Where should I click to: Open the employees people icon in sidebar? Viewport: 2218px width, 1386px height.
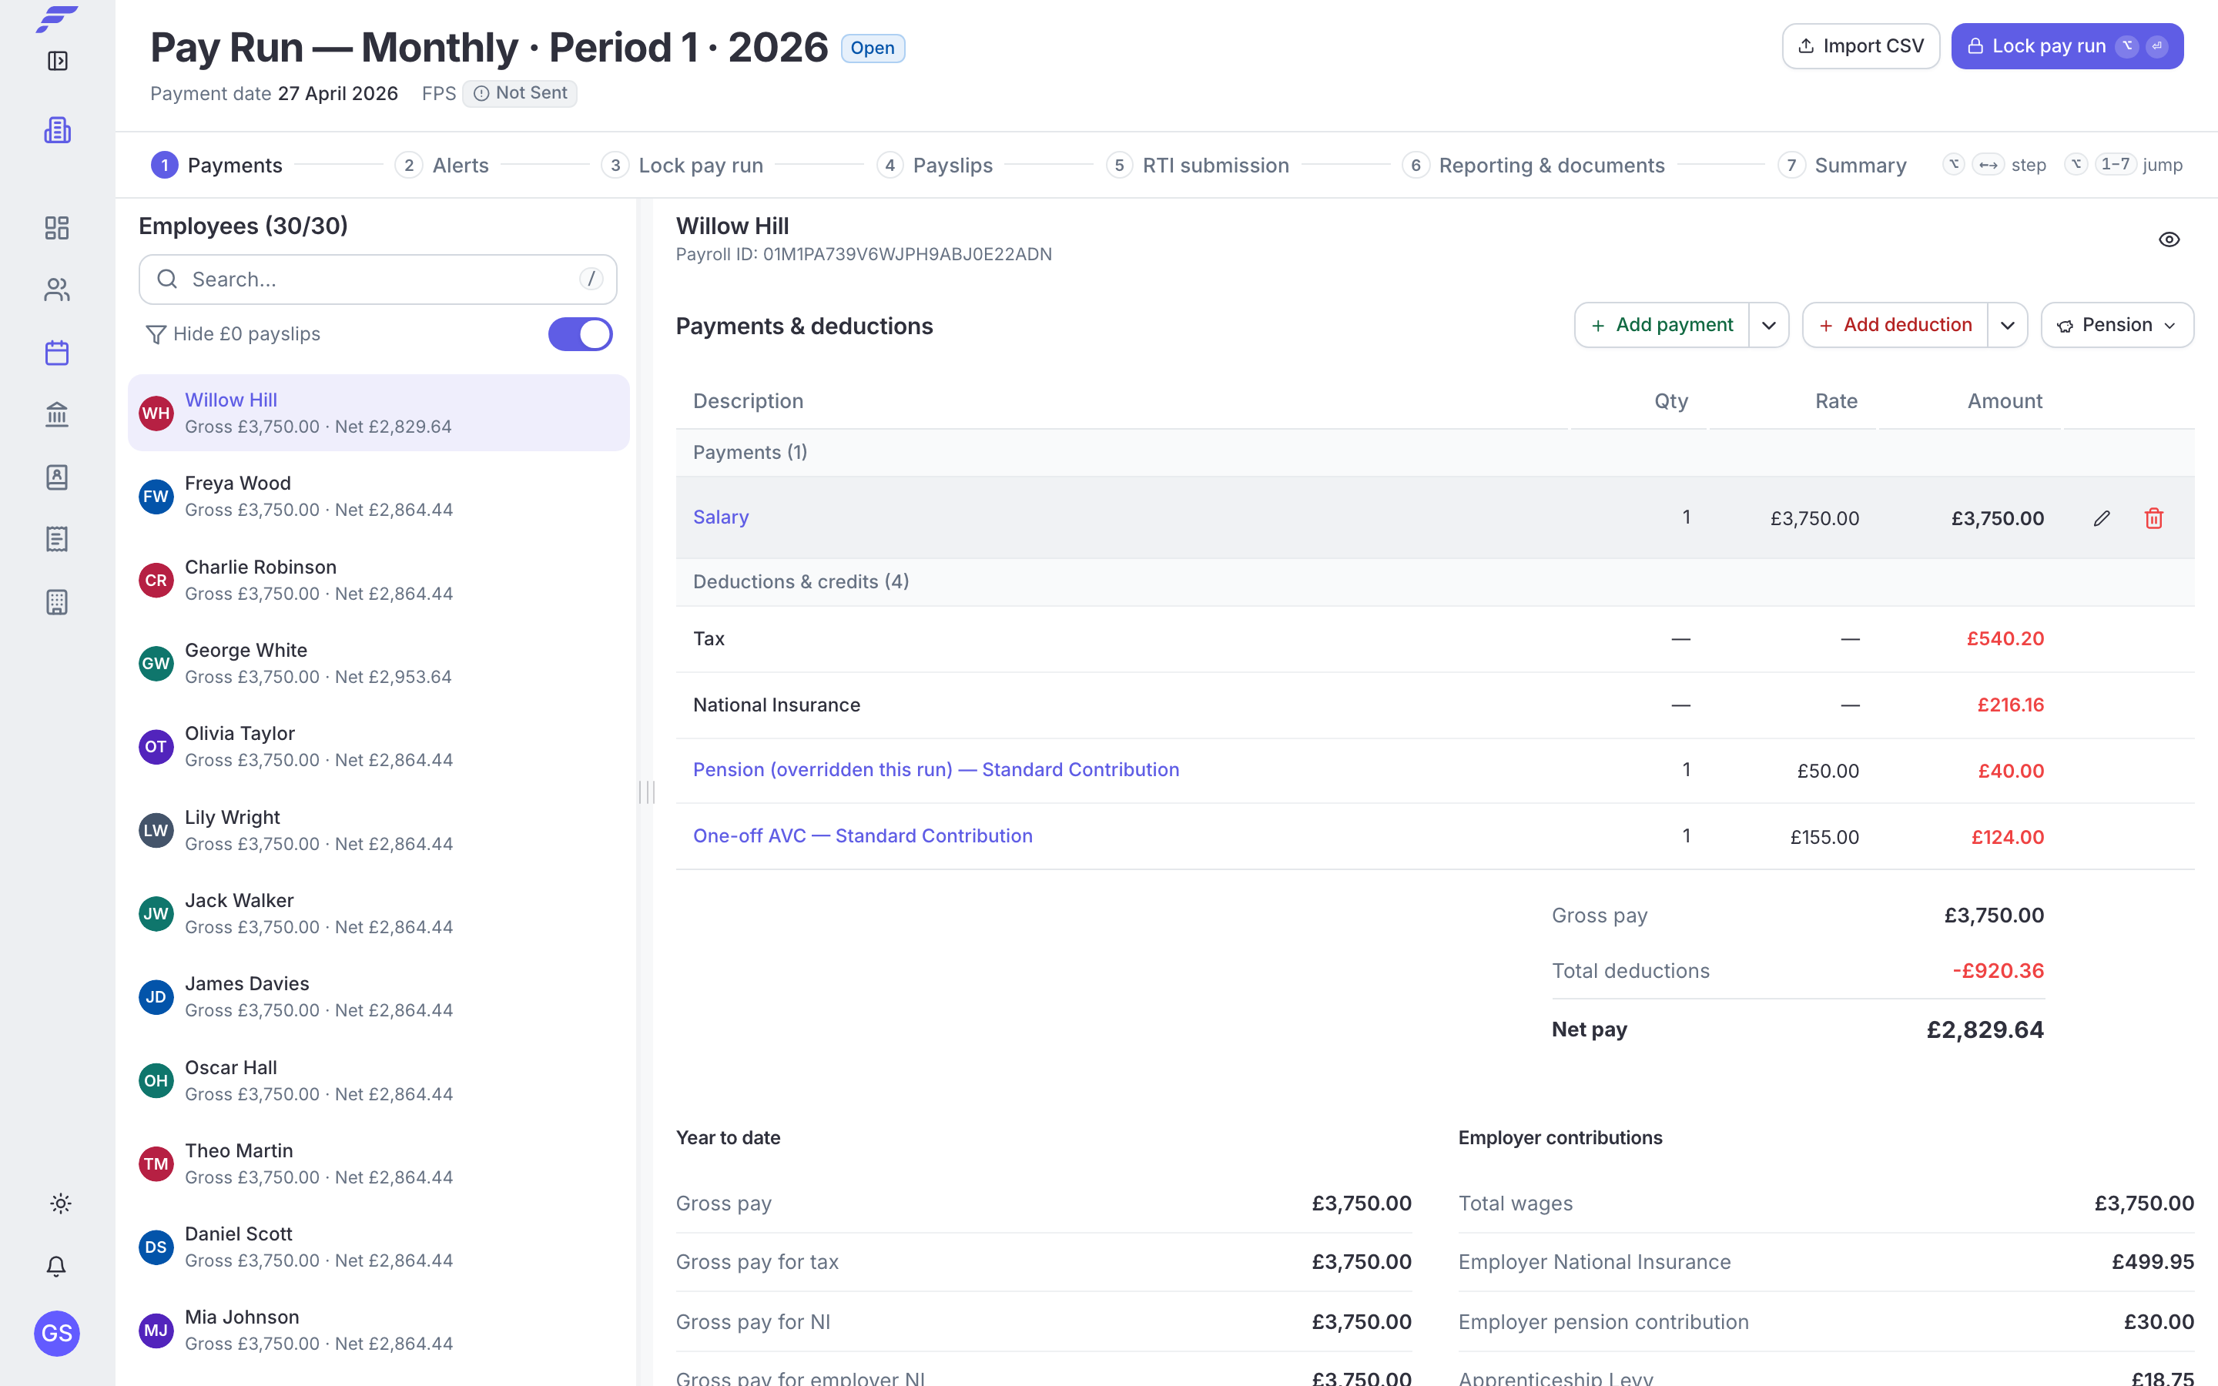pos(57,290)
